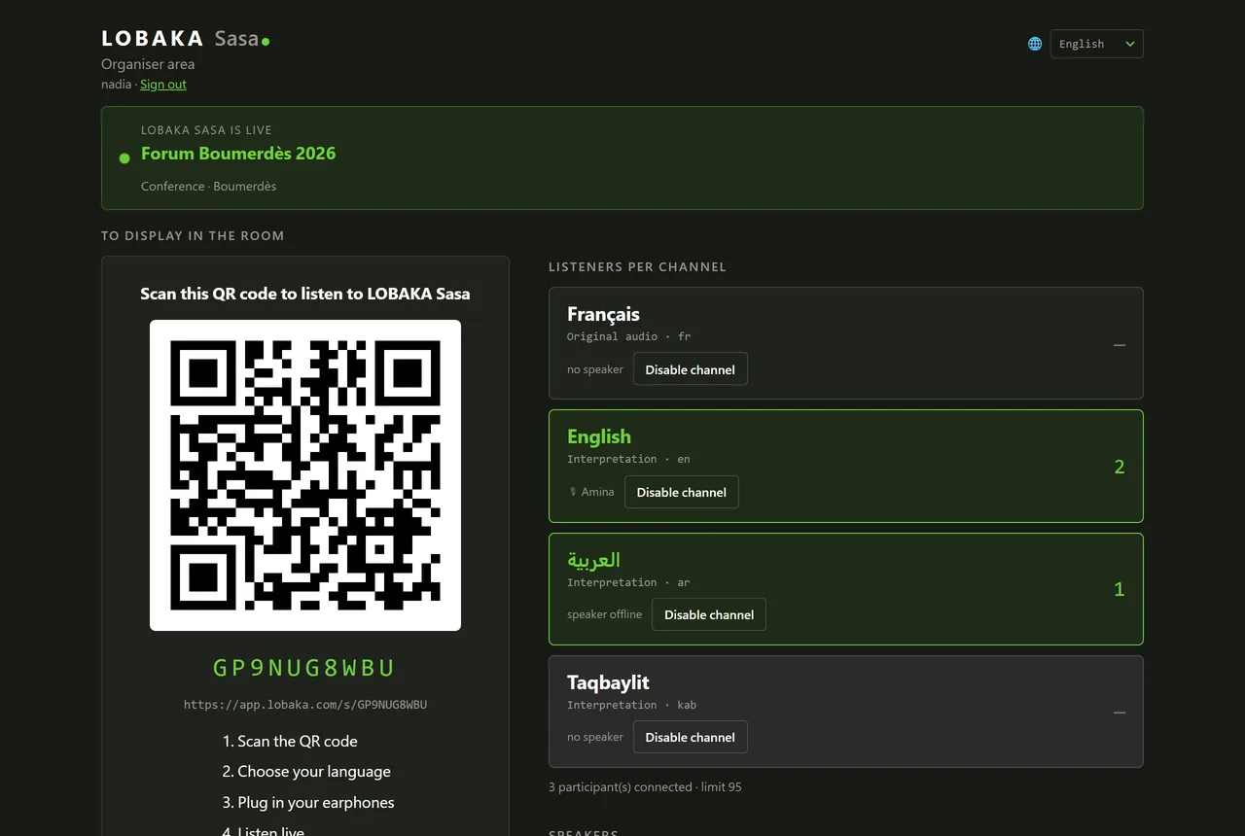Click the listener count 2 on the English channel
Viewport: 1245px width, 836px height.
pos(1119,467)
